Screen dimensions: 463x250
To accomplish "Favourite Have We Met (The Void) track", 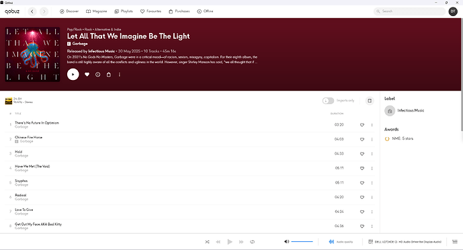I will [362, 168].
